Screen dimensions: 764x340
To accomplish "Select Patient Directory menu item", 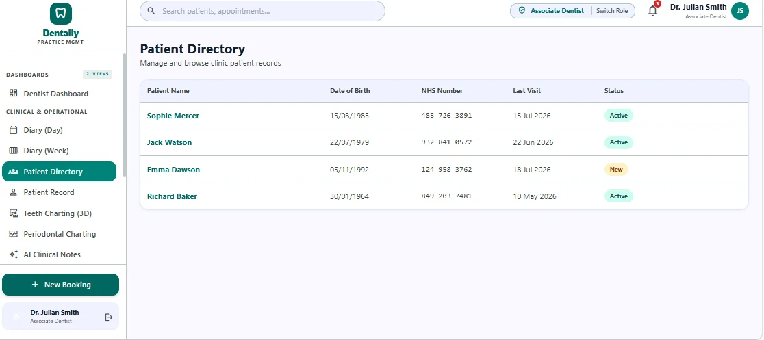I will 60,172.
